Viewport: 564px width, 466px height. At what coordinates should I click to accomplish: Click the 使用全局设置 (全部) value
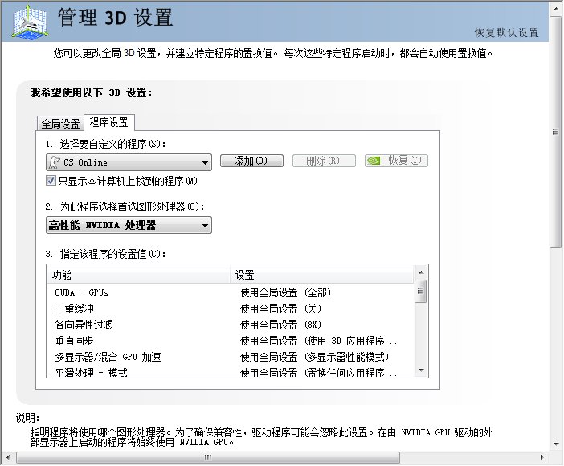click(x=285, y=292)
